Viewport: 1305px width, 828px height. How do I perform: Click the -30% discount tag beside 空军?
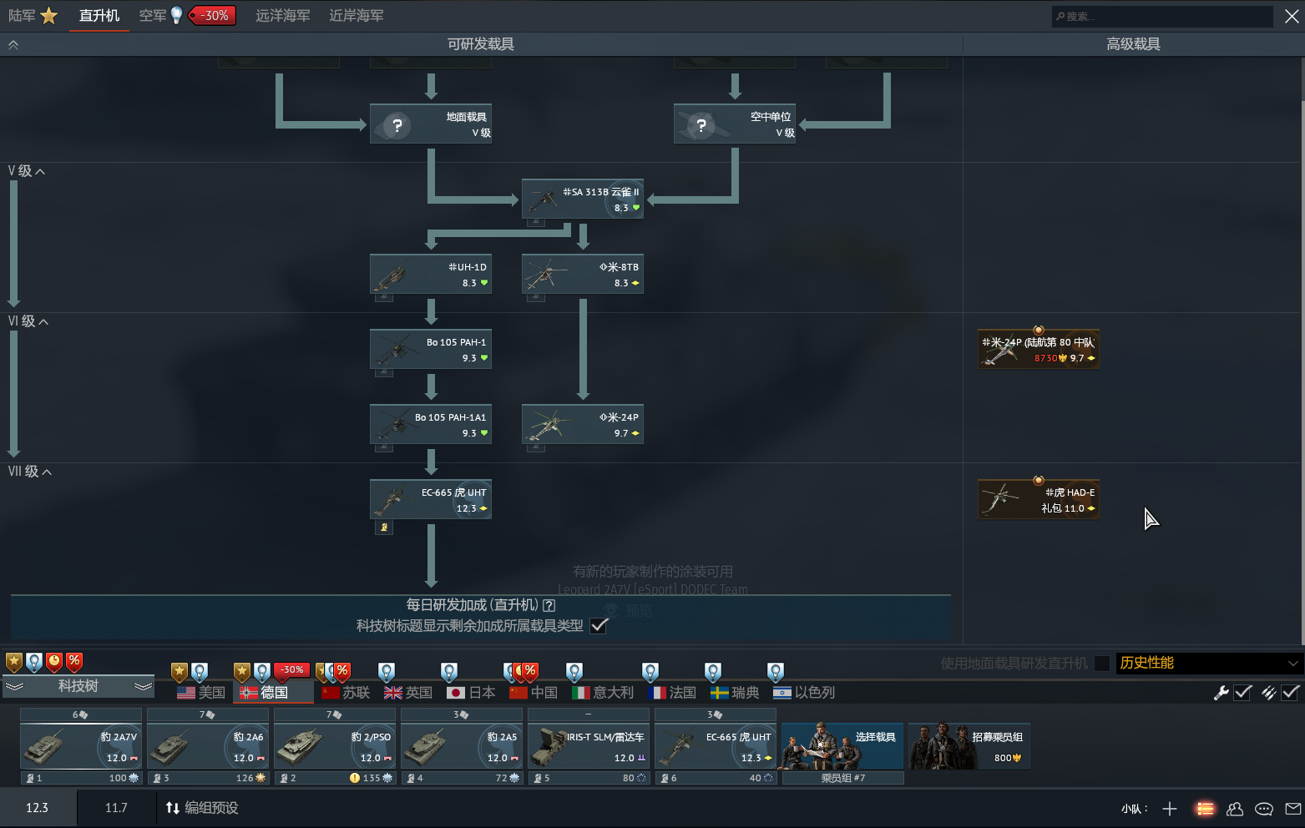213,15
